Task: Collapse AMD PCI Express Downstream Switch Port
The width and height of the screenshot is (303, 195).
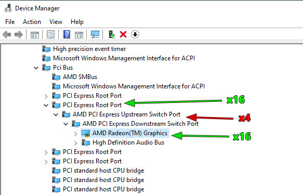Action: pos(65,124)
